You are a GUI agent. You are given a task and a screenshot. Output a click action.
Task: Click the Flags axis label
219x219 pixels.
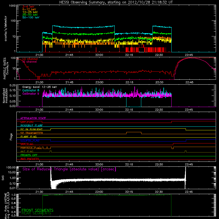(x=11, y=137)
